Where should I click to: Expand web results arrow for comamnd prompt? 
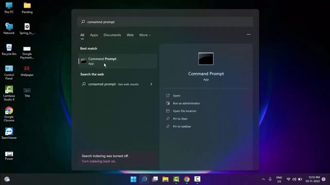(x=151, y=84)
